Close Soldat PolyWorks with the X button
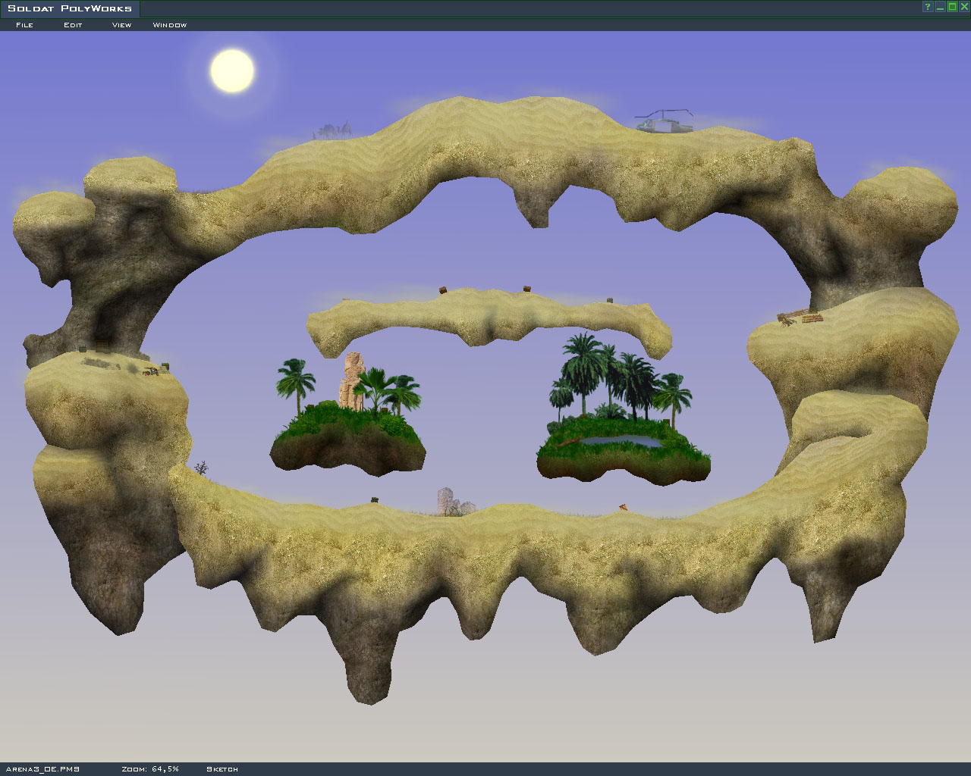This screenshot has width=971, height=776. [x=964, y=7]
